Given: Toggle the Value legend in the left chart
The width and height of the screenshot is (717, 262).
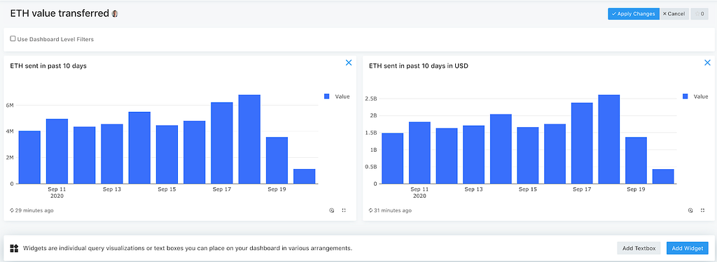Looking at the screenshot, I should (337, 96).
